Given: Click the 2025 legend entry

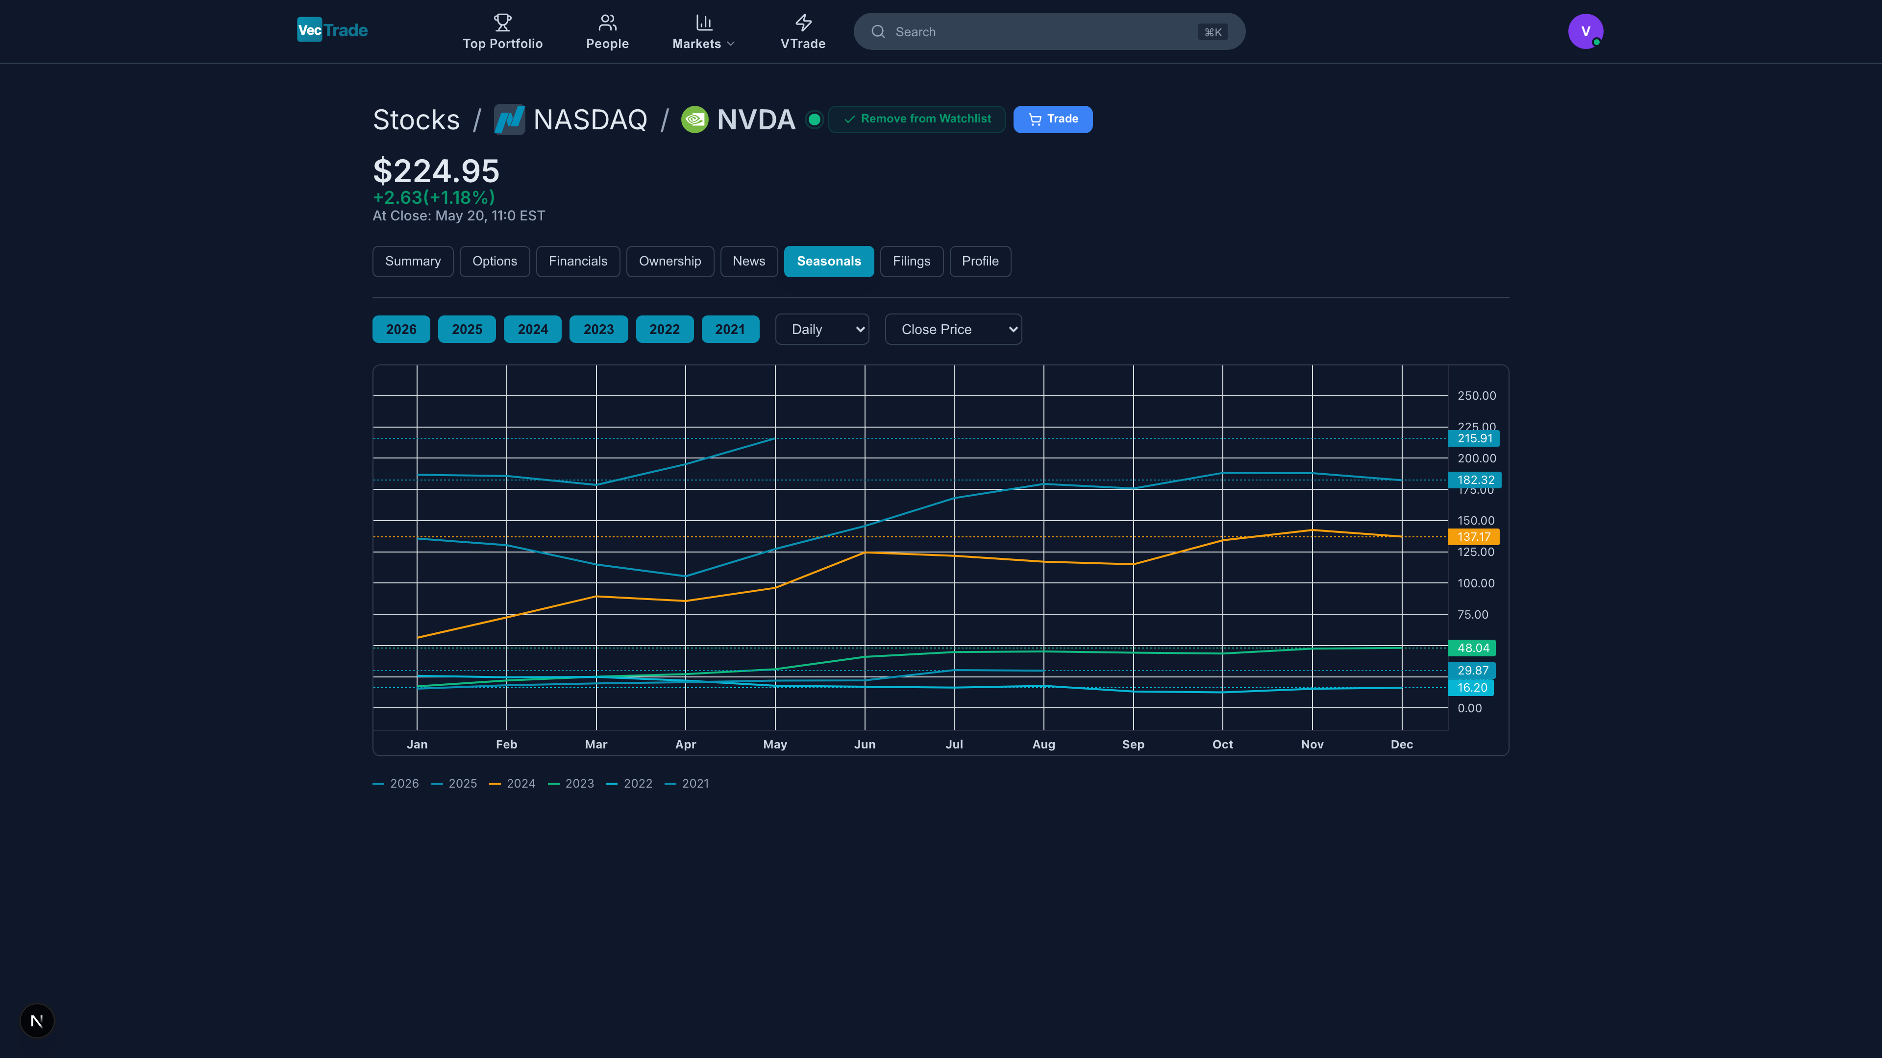Looking at the screenshot, I should coord(454,784).
